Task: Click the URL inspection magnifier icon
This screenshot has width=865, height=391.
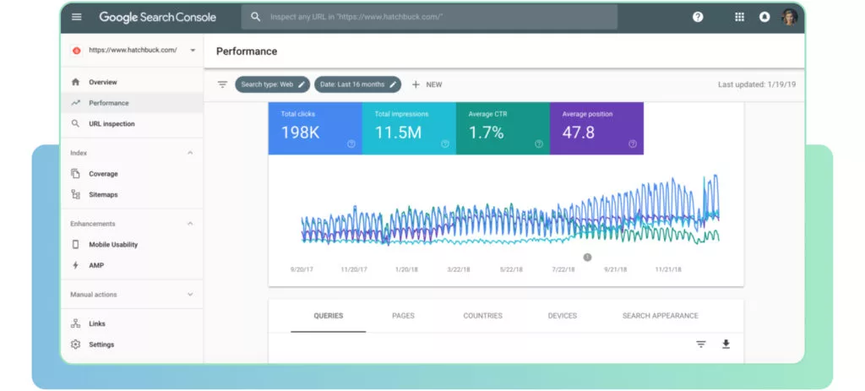Action: (x=75, y=124)
